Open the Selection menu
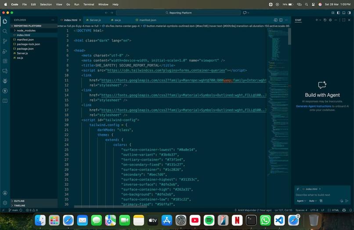This screenshot has height=230, width=354. (46, 4)
